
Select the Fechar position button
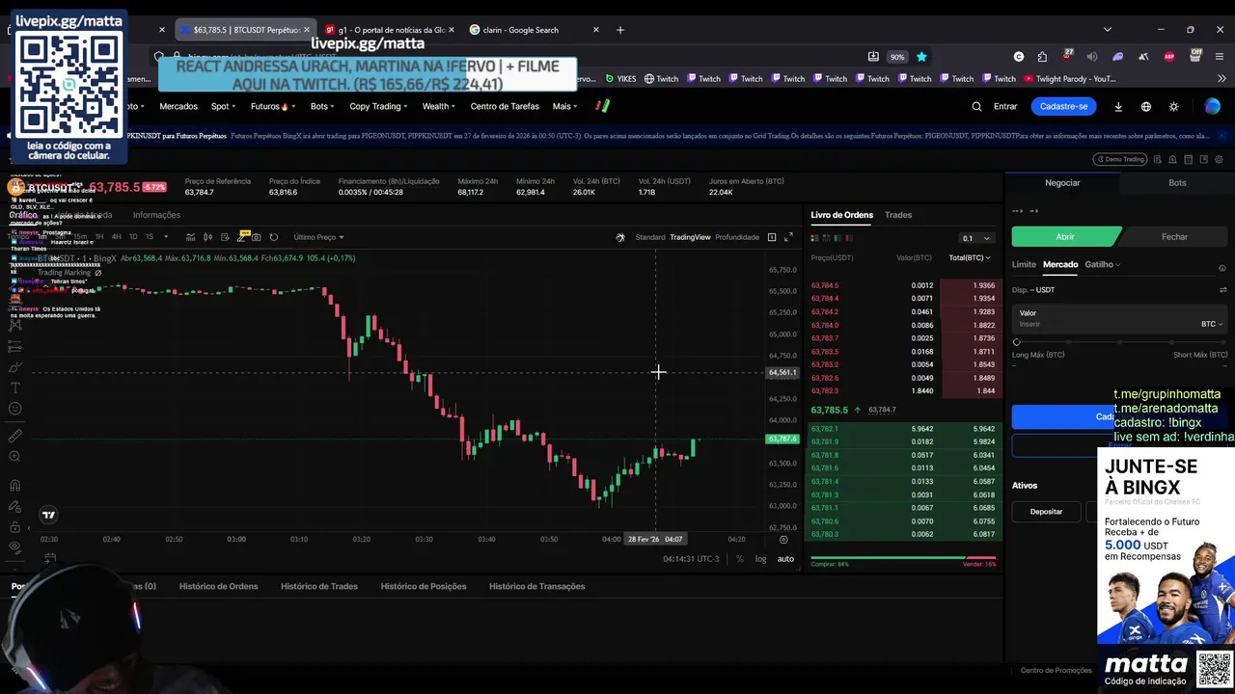[x=1174, y=236]
